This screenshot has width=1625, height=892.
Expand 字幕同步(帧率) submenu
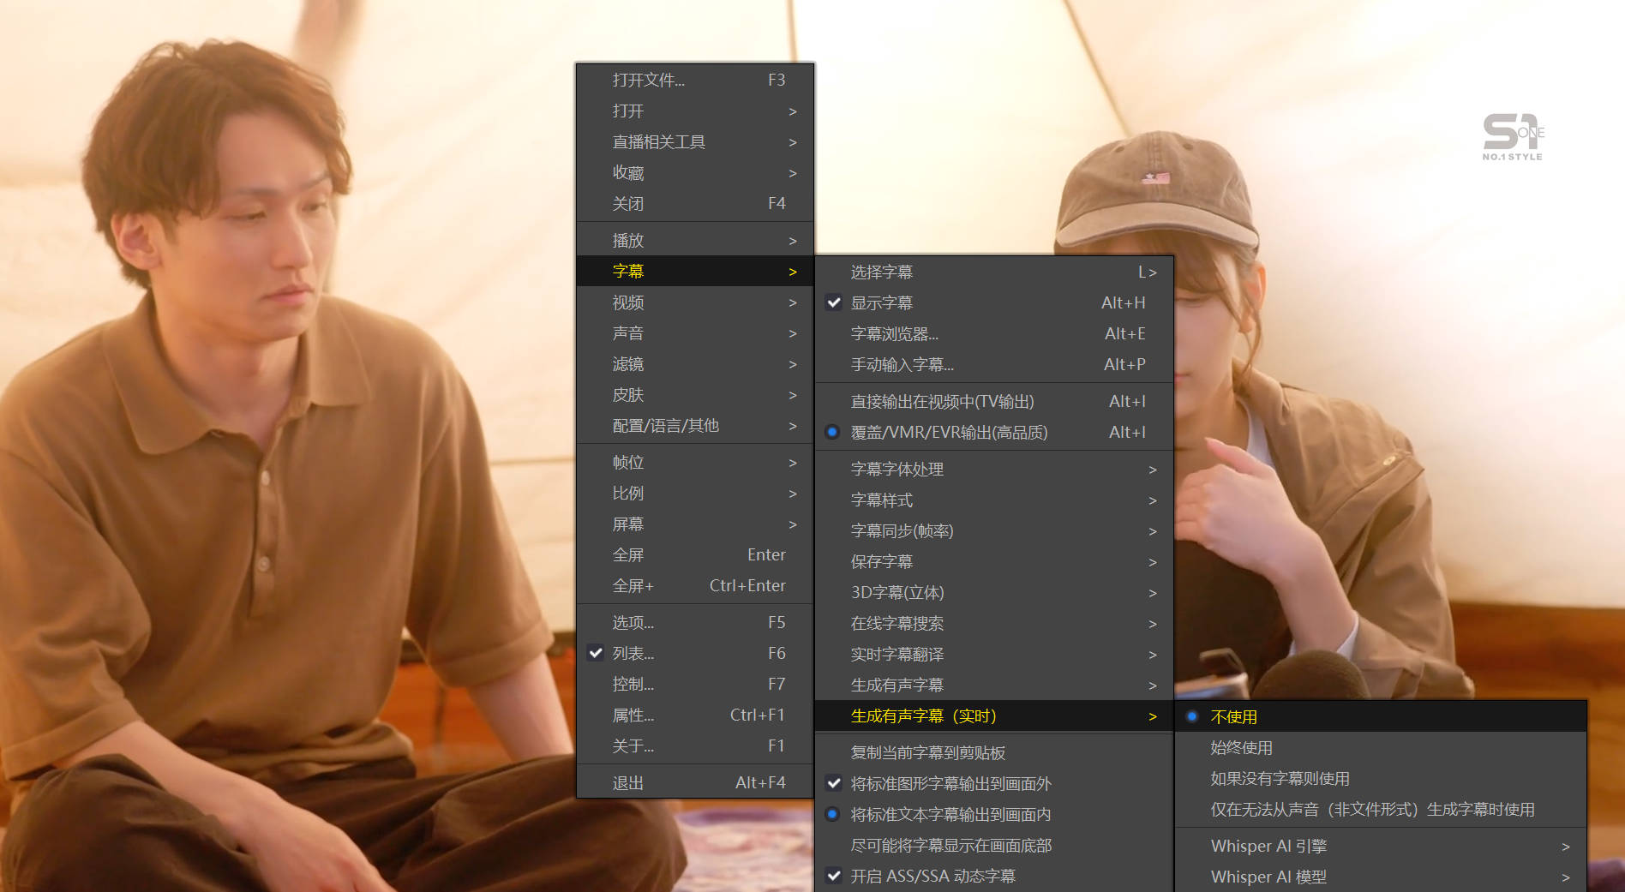[x=994, y=531]
